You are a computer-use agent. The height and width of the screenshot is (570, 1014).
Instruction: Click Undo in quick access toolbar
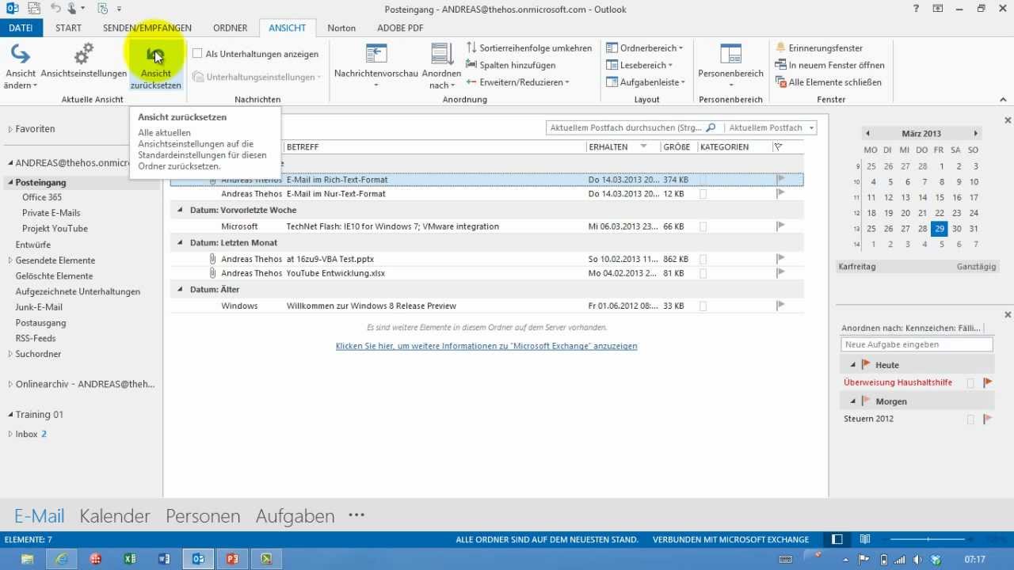click(x=55, y=9)
